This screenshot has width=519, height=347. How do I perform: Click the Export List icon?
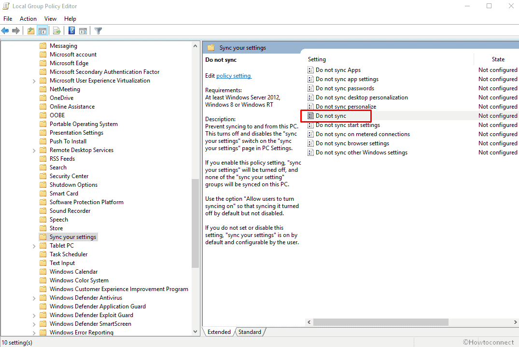[x=56, y=30]
